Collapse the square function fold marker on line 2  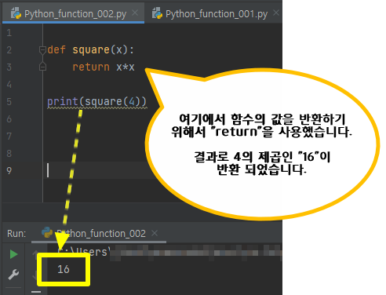(42, 49)
